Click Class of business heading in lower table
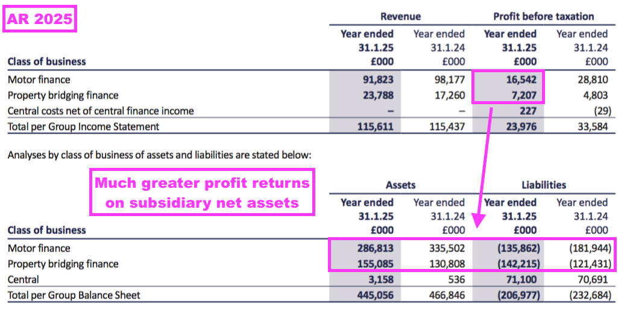This screenshot has height=319, width=633. tap(47, 231)
